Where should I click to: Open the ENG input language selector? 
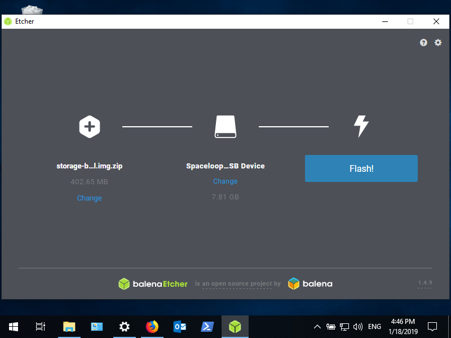(x=374, y=327)
